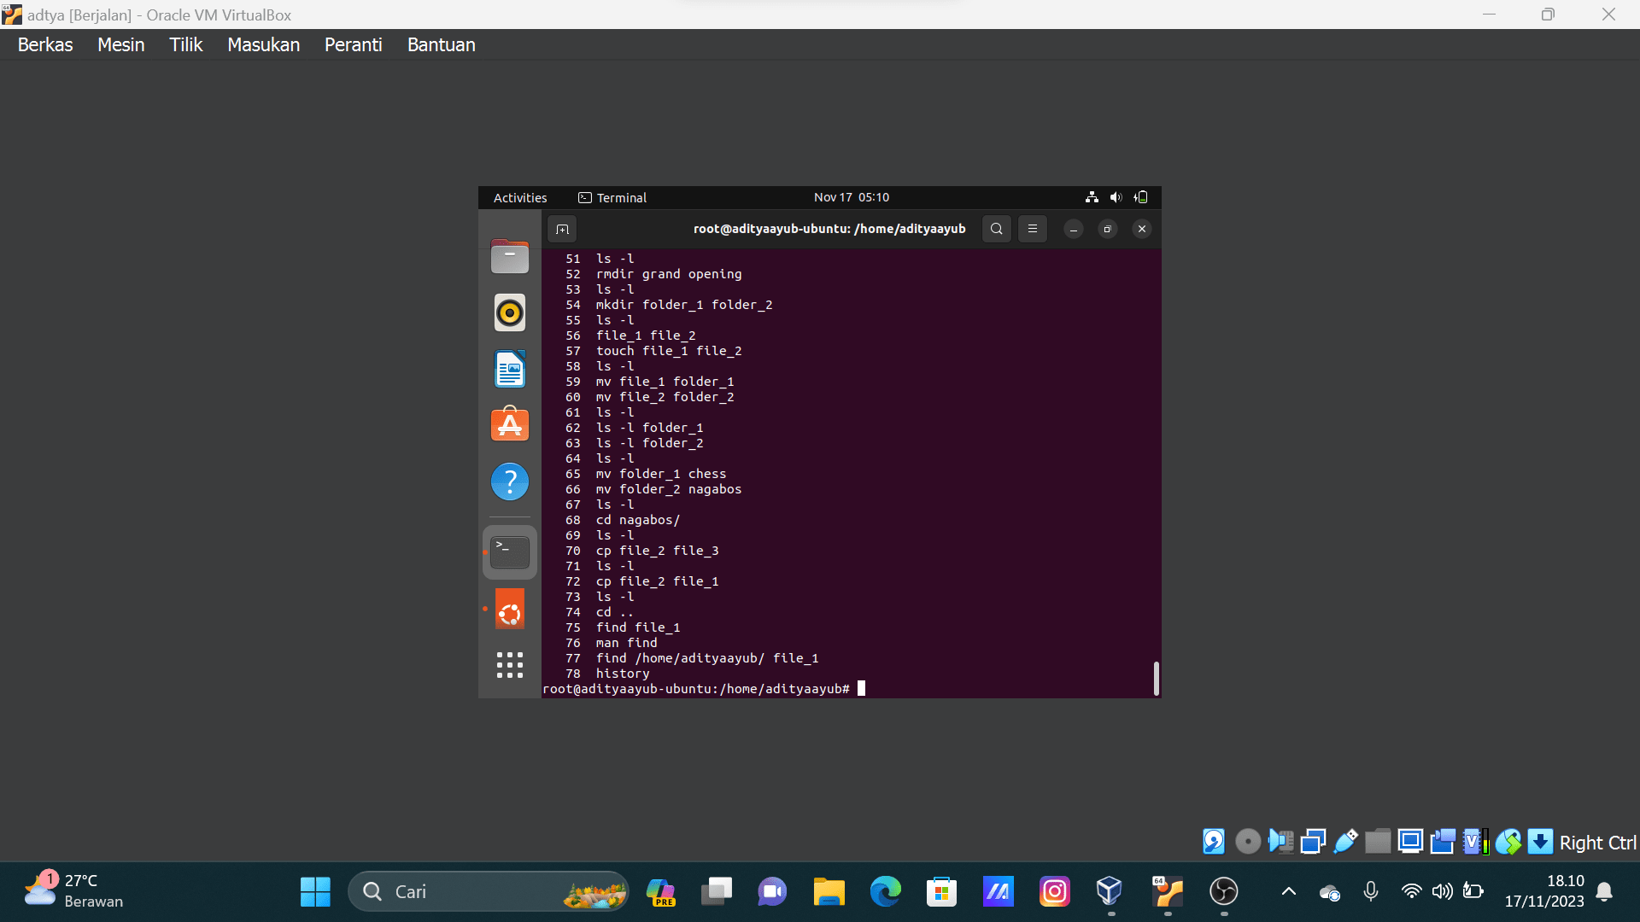Open the 18.10 clock and calendar

[1543, 891]
